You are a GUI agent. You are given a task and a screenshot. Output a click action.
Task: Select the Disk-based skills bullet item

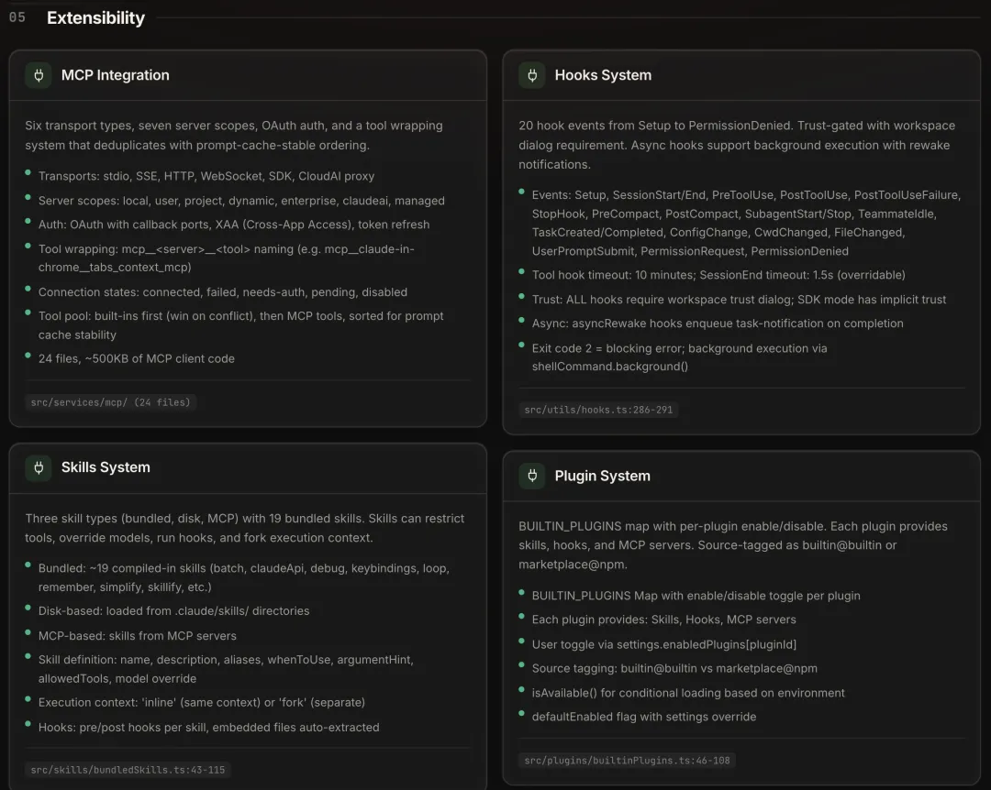[x=173, y=610]
